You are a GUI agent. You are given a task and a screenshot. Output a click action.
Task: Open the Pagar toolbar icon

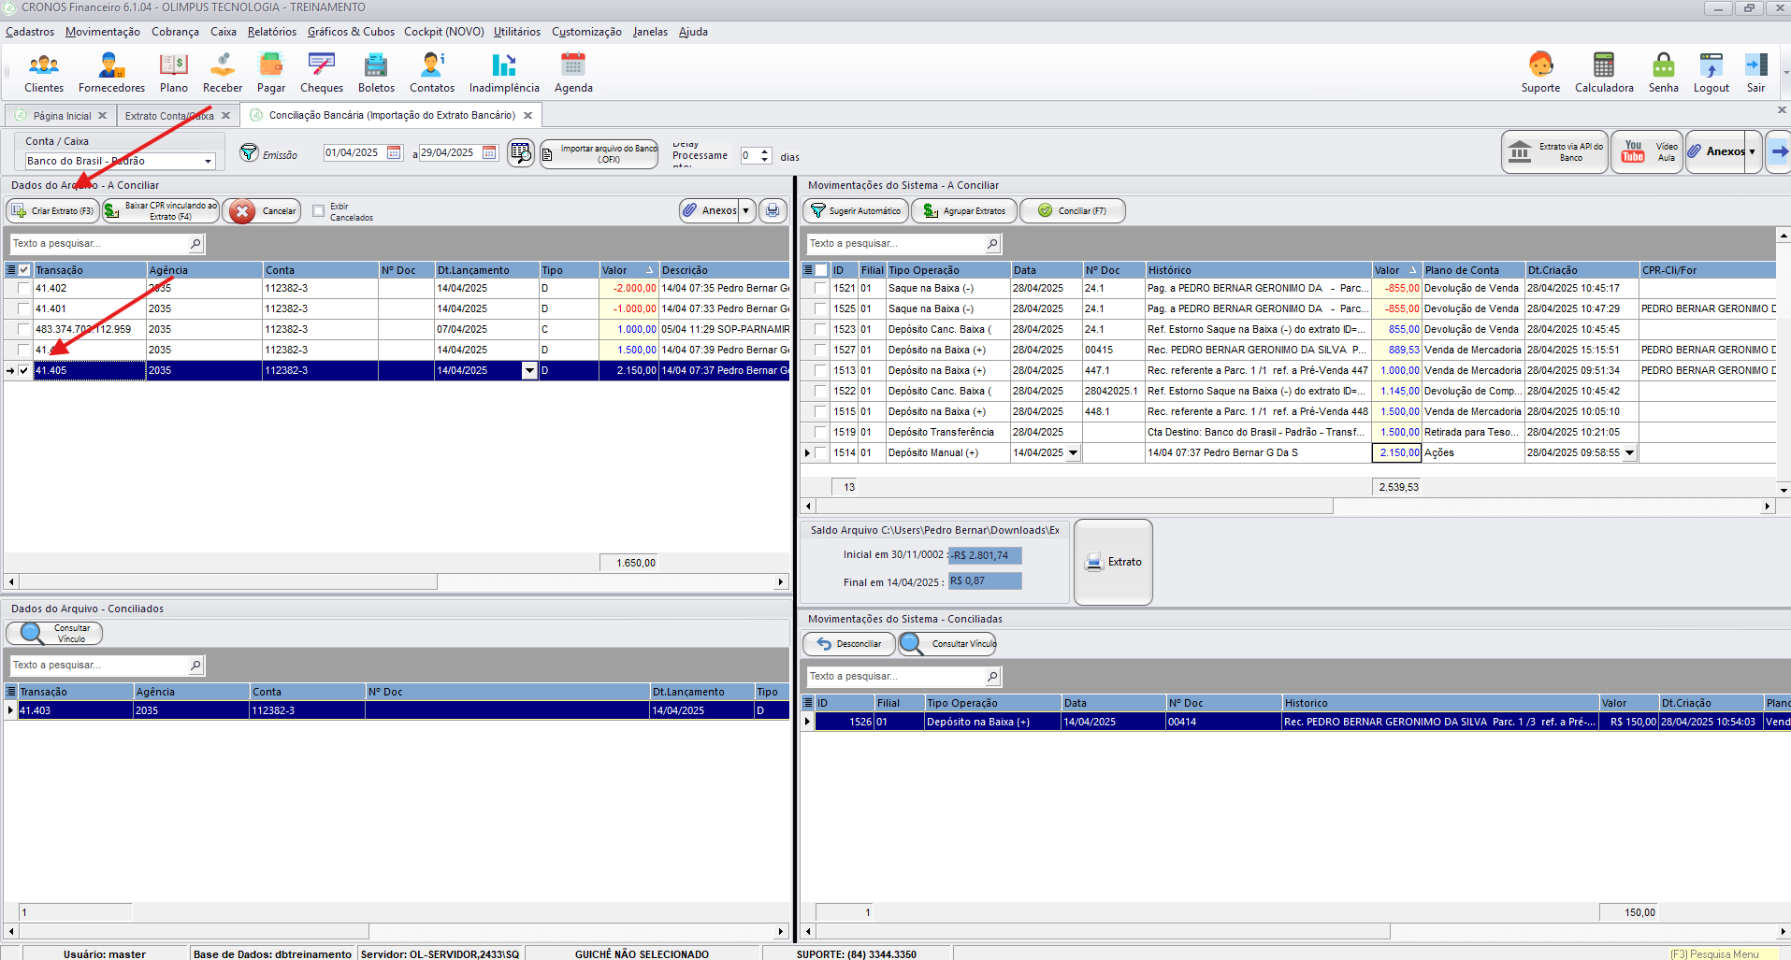pos(271,73)
